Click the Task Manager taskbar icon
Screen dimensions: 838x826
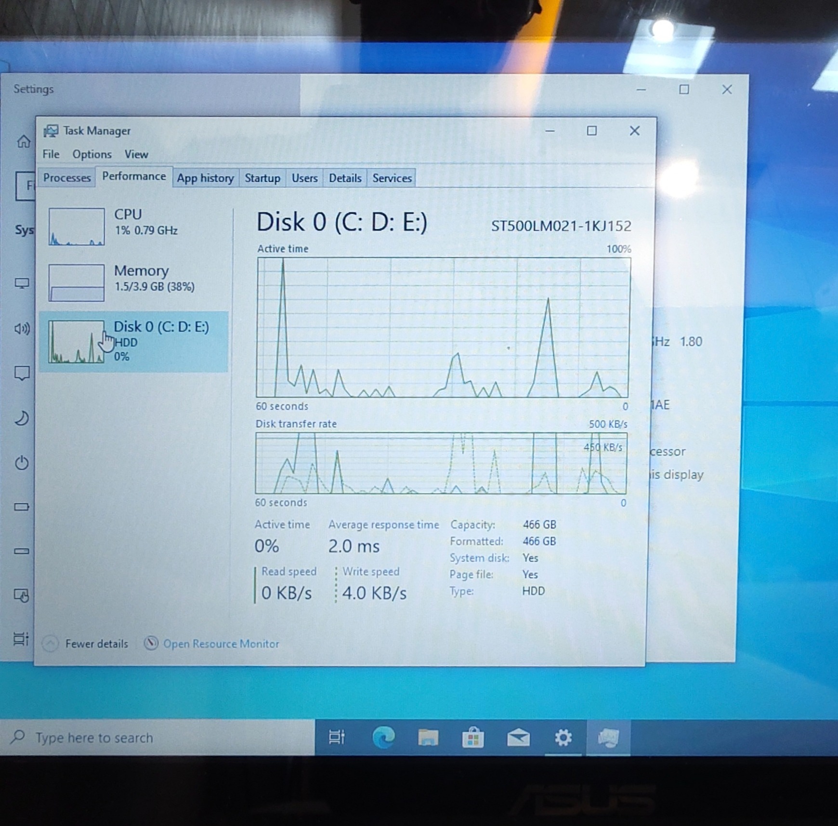pos(608,737)
